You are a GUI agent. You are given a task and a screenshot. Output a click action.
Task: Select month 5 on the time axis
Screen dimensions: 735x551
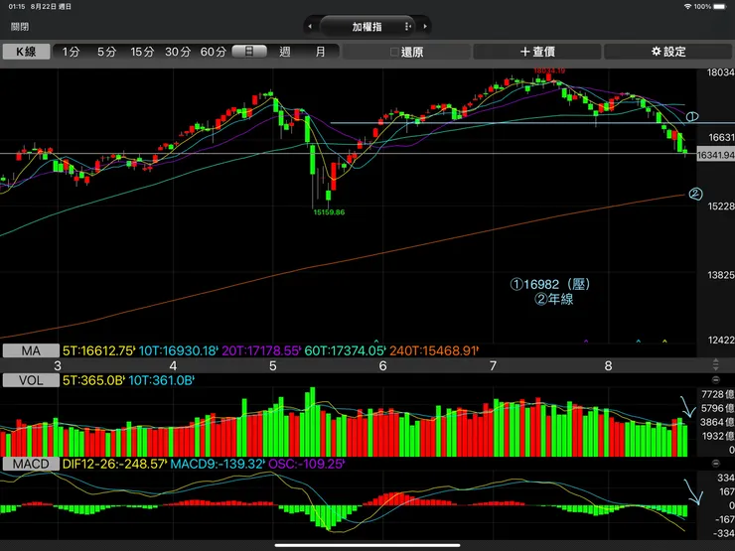[x=273, y=366]
